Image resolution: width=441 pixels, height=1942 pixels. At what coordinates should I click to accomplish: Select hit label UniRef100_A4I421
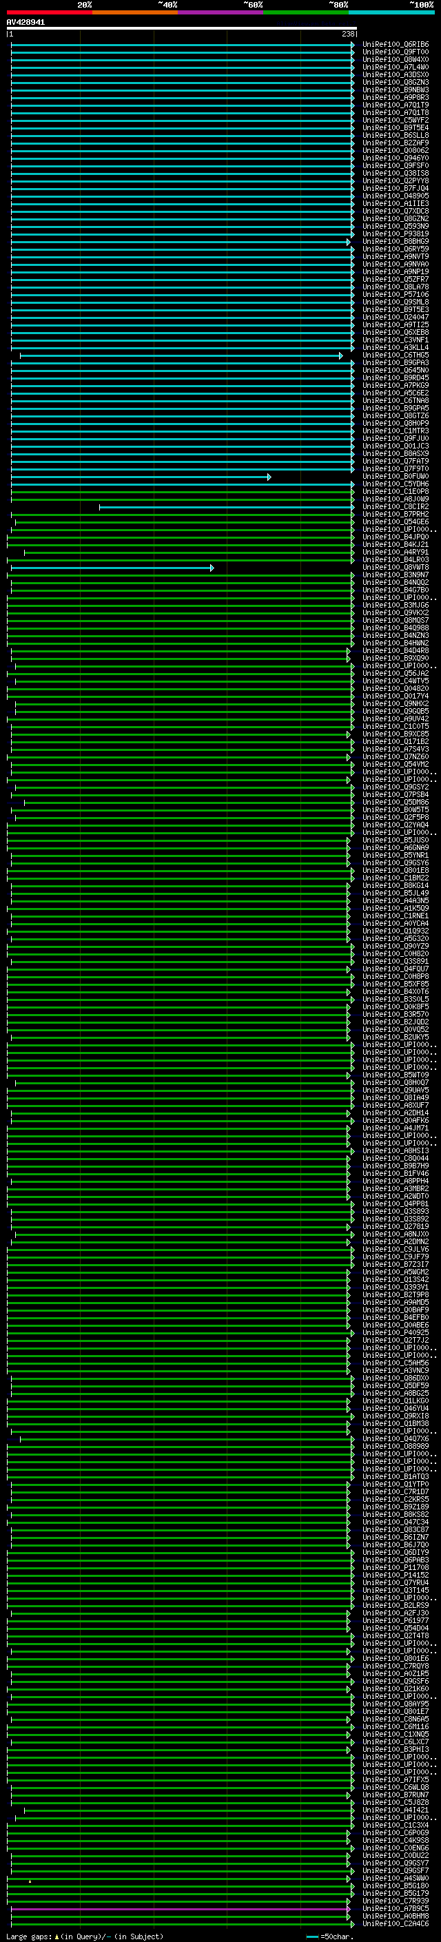(x=395, y=1810)
